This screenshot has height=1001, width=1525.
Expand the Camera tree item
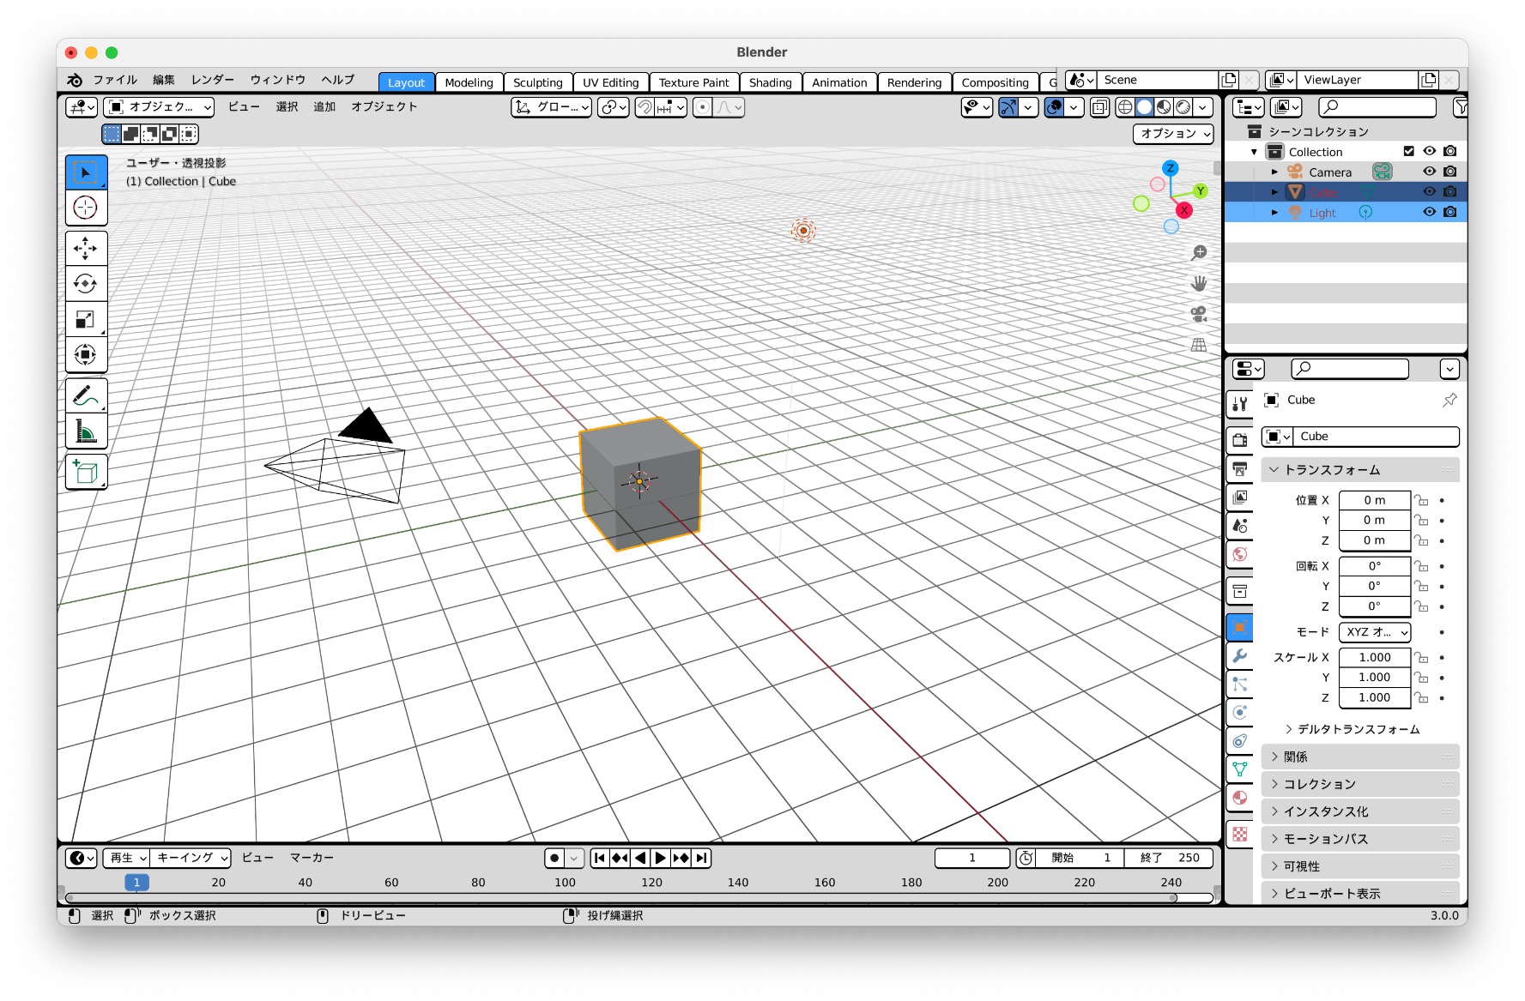pos(1274,172)
